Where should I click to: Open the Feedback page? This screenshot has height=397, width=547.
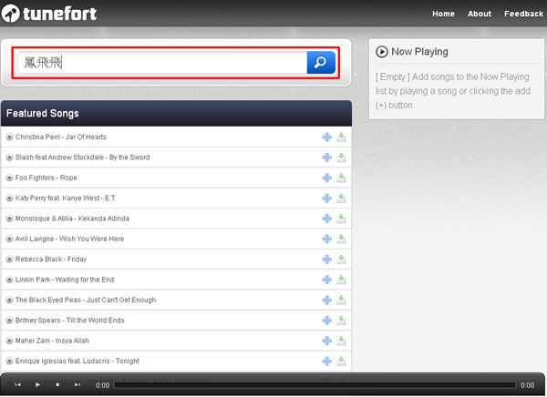coord(523,14)
